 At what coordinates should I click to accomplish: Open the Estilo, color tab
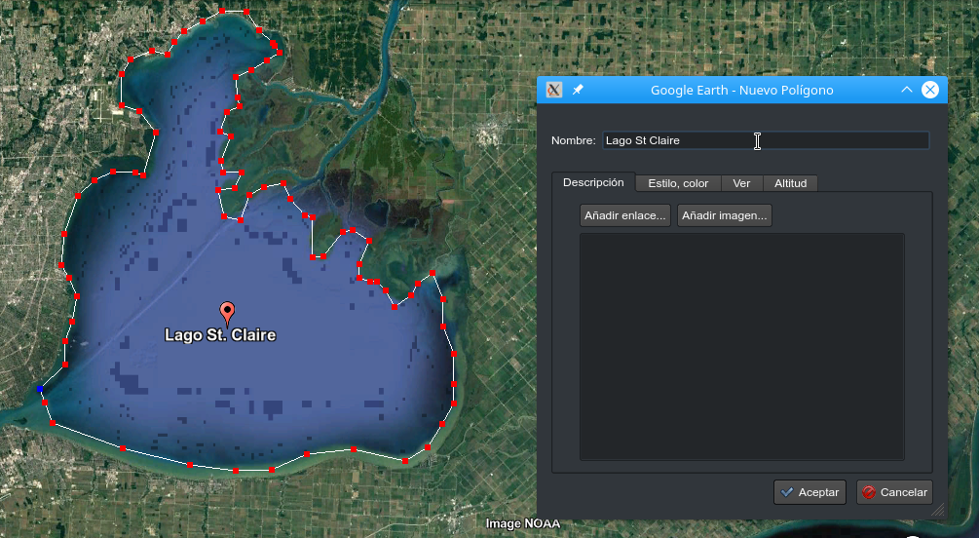[x=678, y=183]
